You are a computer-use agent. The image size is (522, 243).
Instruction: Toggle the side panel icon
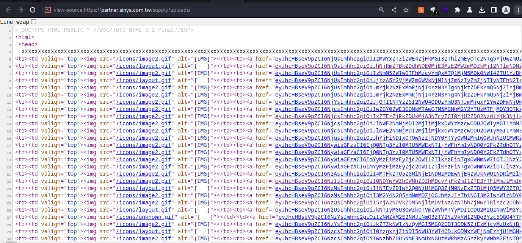[x=494, y=10]
